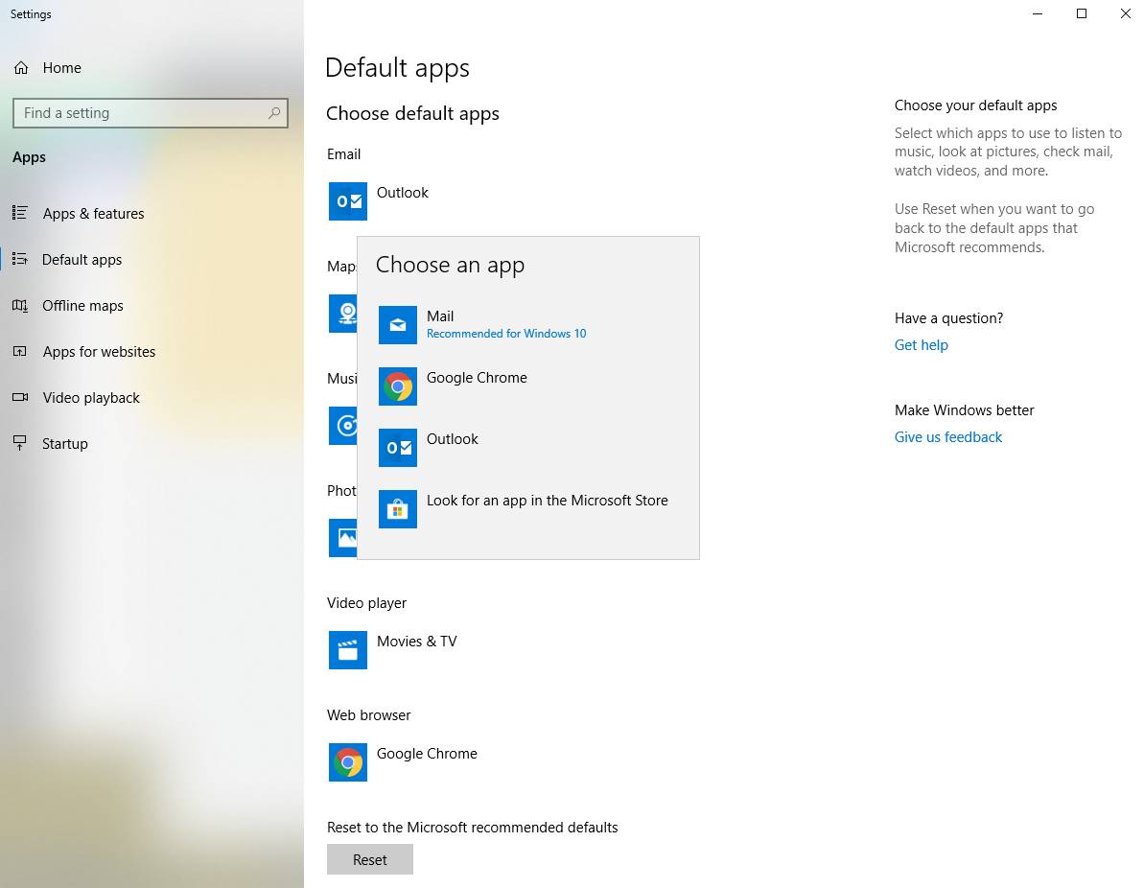
Task: Click the Microsoft Store bag icon
Action: pyautogui.click(x=397, y=509)
